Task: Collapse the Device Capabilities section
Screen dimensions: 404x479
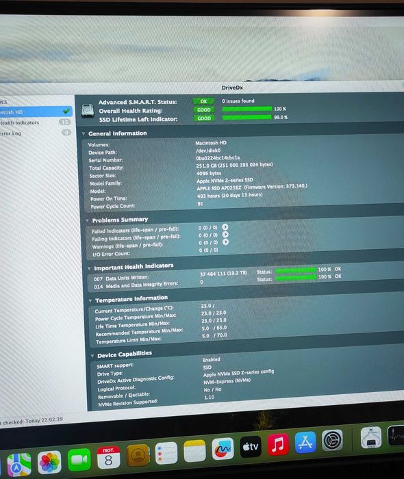Action: [x=92, y=356]
